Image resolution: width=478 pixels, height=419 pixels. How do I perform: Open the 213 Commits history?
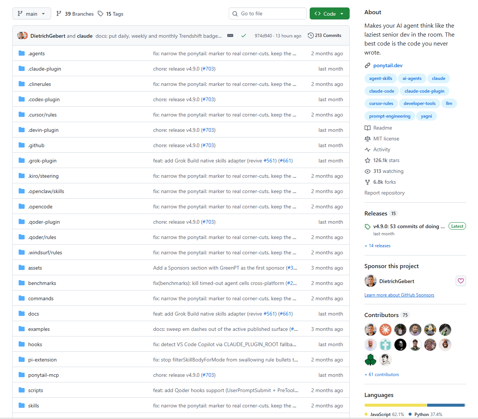325,35
